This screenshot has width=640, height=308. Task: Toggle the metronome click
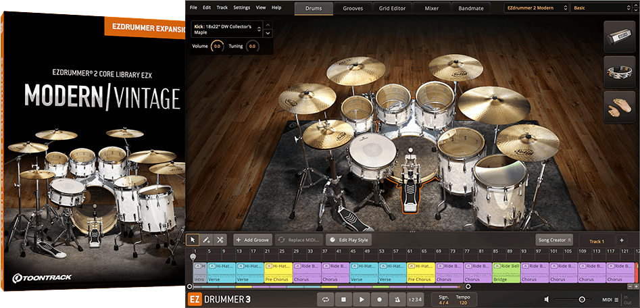pyautogui.click(x=397, y=299)
